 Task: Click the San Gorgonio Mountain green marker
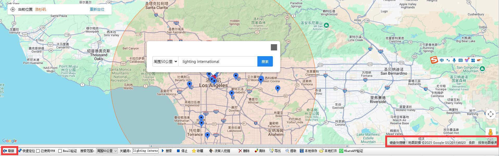point(482,69)
